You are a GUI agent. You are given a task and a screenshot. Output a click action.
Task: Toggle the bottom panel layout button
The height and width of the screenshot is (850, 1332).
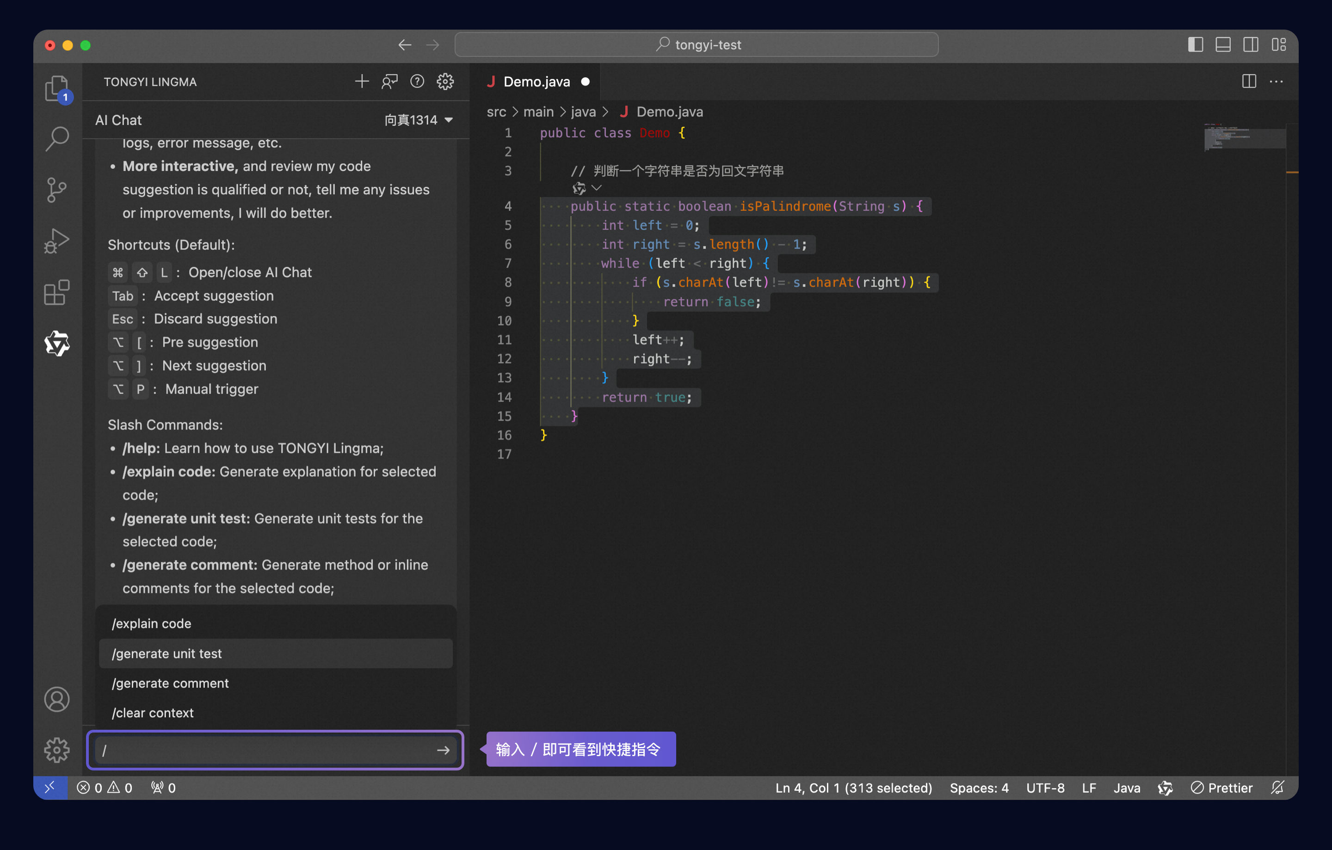click(1223, 45)
